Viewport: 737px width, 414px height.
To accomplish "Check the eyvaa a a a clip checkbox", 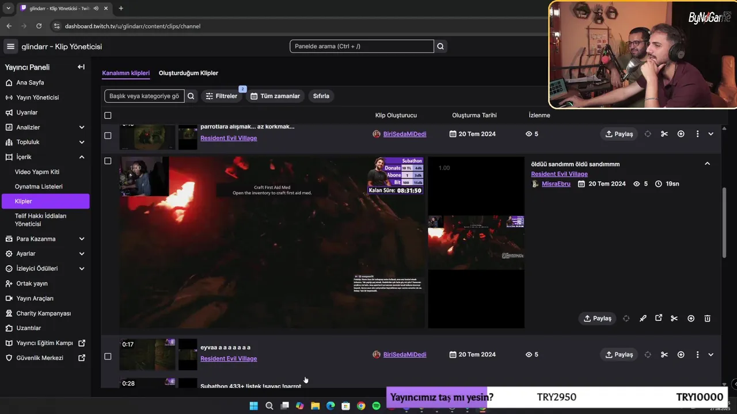I will [108, 356].
